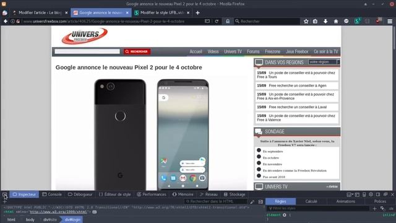Select div#login in the breadcrumb

[x=72, y=220]
